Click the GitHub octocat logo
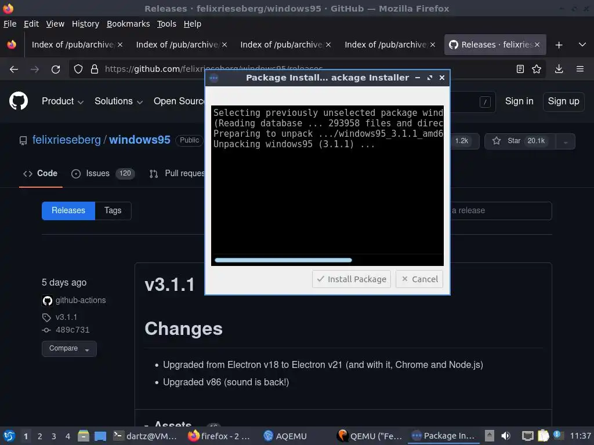This screenshot has height=445, width=594. (18, 101)
